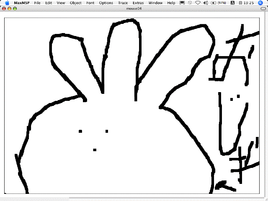268x201 pixels.
Task: Open the Wi-Fi AirPort status icon
Action: (198, 3)
